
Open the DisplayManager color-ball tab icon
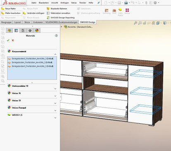click(x=37, y=31)
